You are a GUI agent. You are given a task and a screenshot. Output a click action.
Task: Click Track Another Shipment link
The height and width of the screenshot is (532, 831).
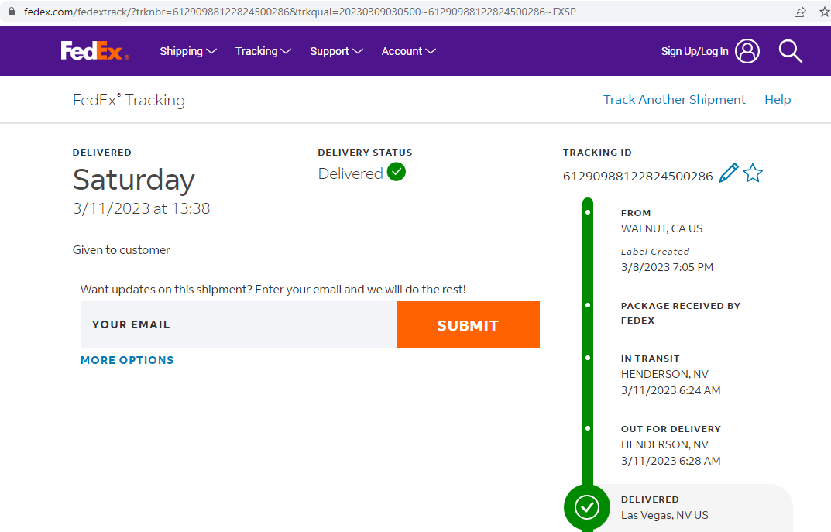[x=674, y=99]
